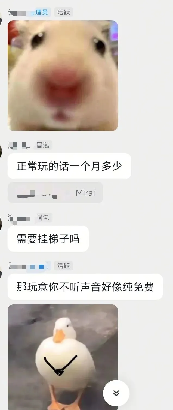Tap blurred username above 正常玩的话 message

(19, 145)
